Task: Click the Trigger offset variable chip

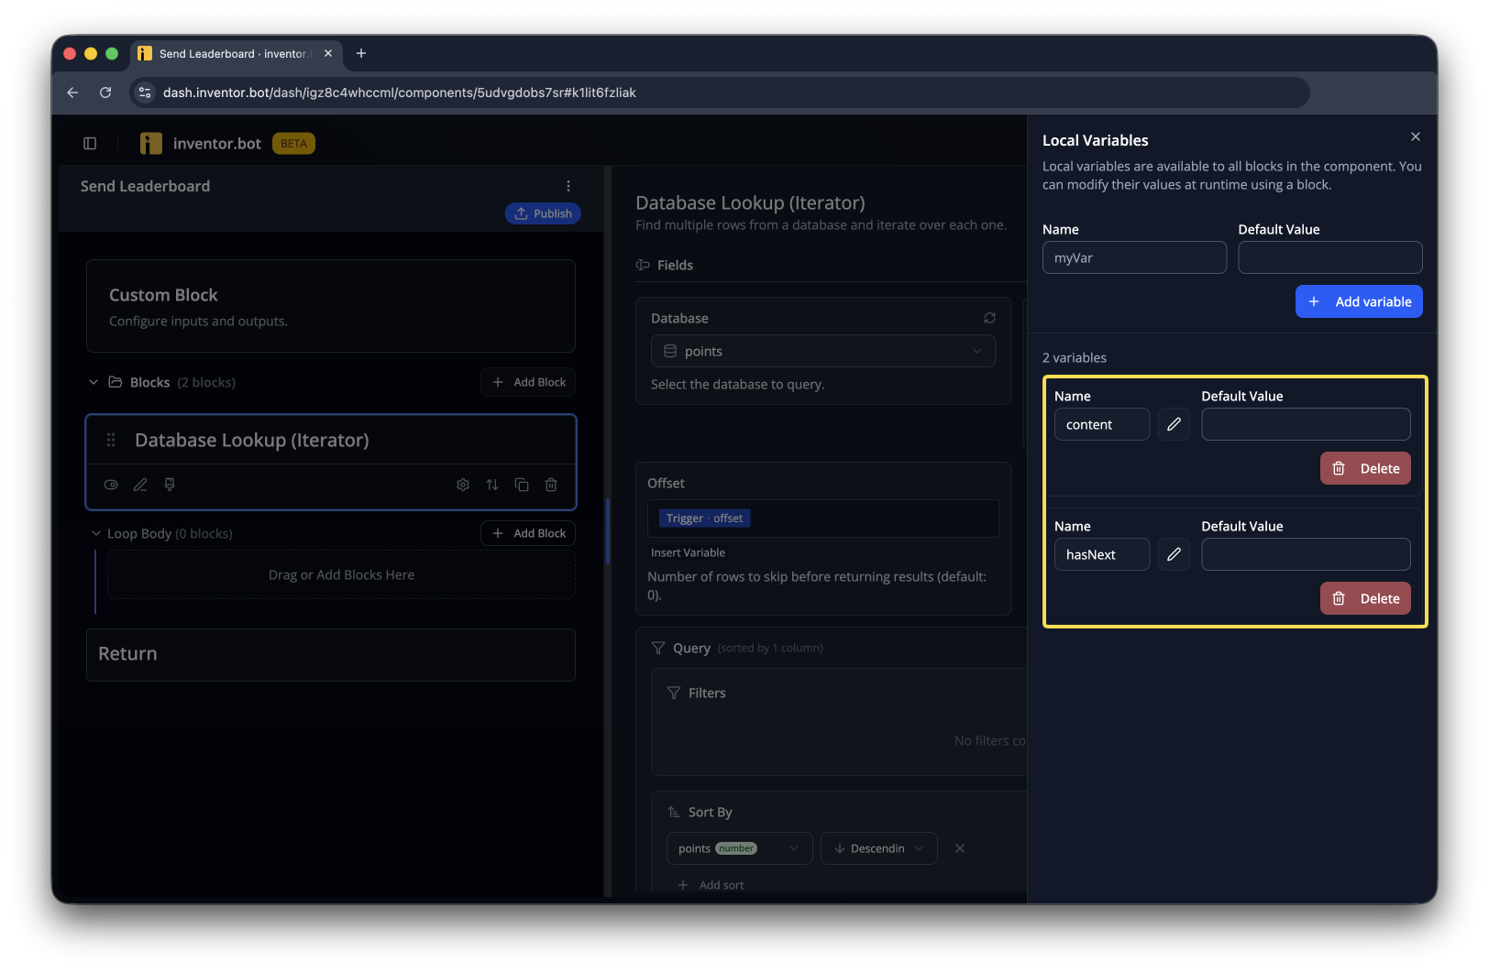Action: pyautogui.click(x=704, y=519)
